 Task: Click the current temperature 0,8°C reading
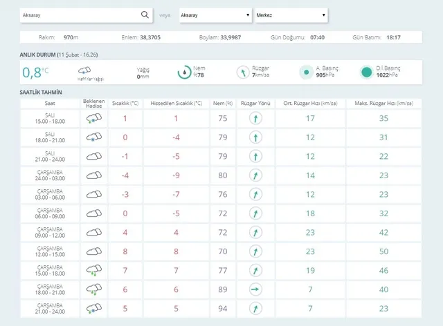[x=35, y=73]
